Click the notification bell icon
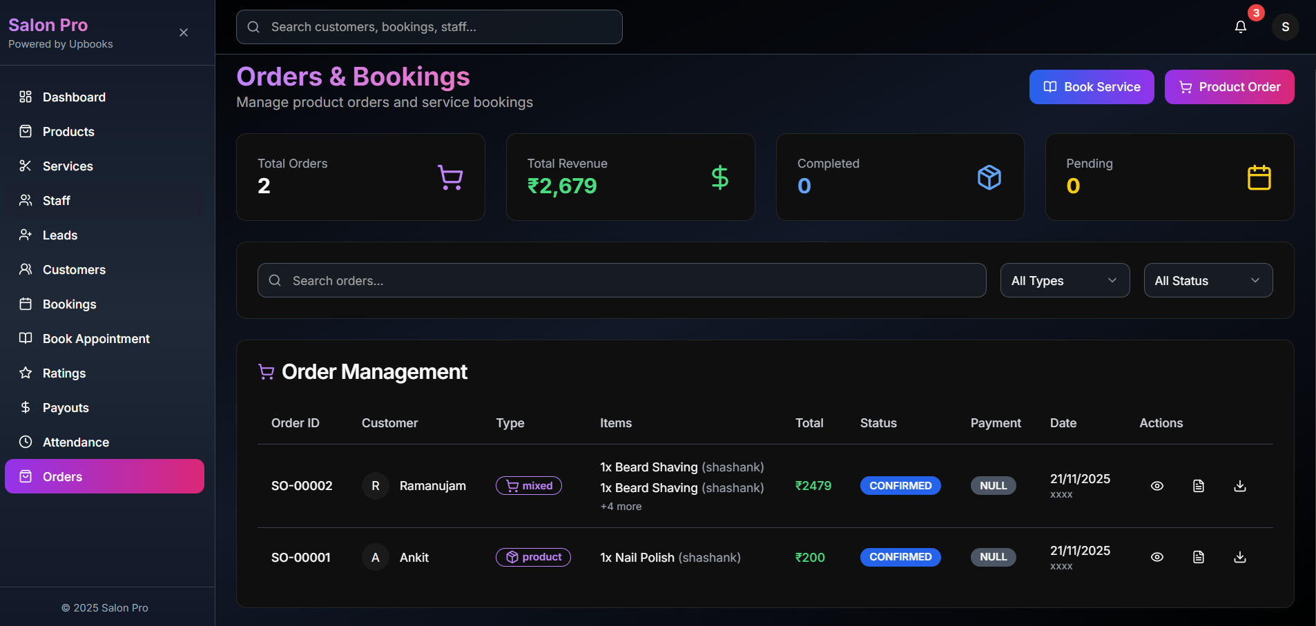This screenshot has height=626, width=1316. [1239, 27]
